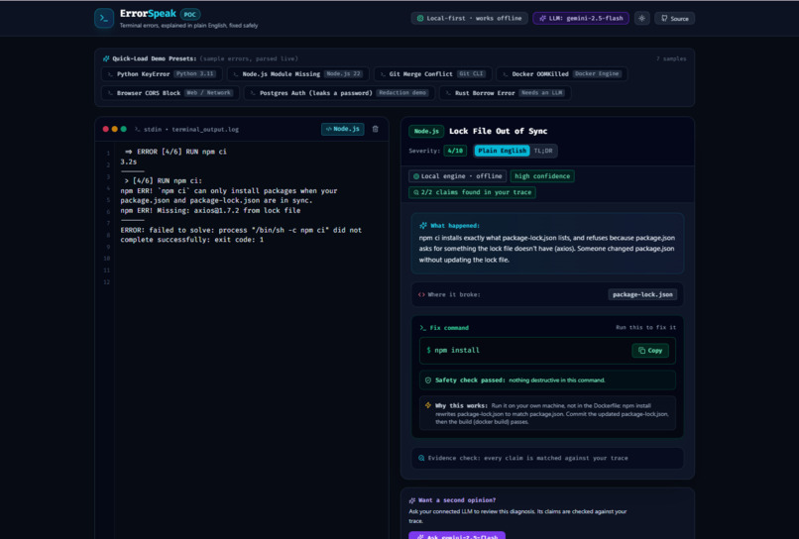Viewport: 799px width, 539px height.
Task: Load the Rust Borrow Error preset
Action: [x=505, y=93]
